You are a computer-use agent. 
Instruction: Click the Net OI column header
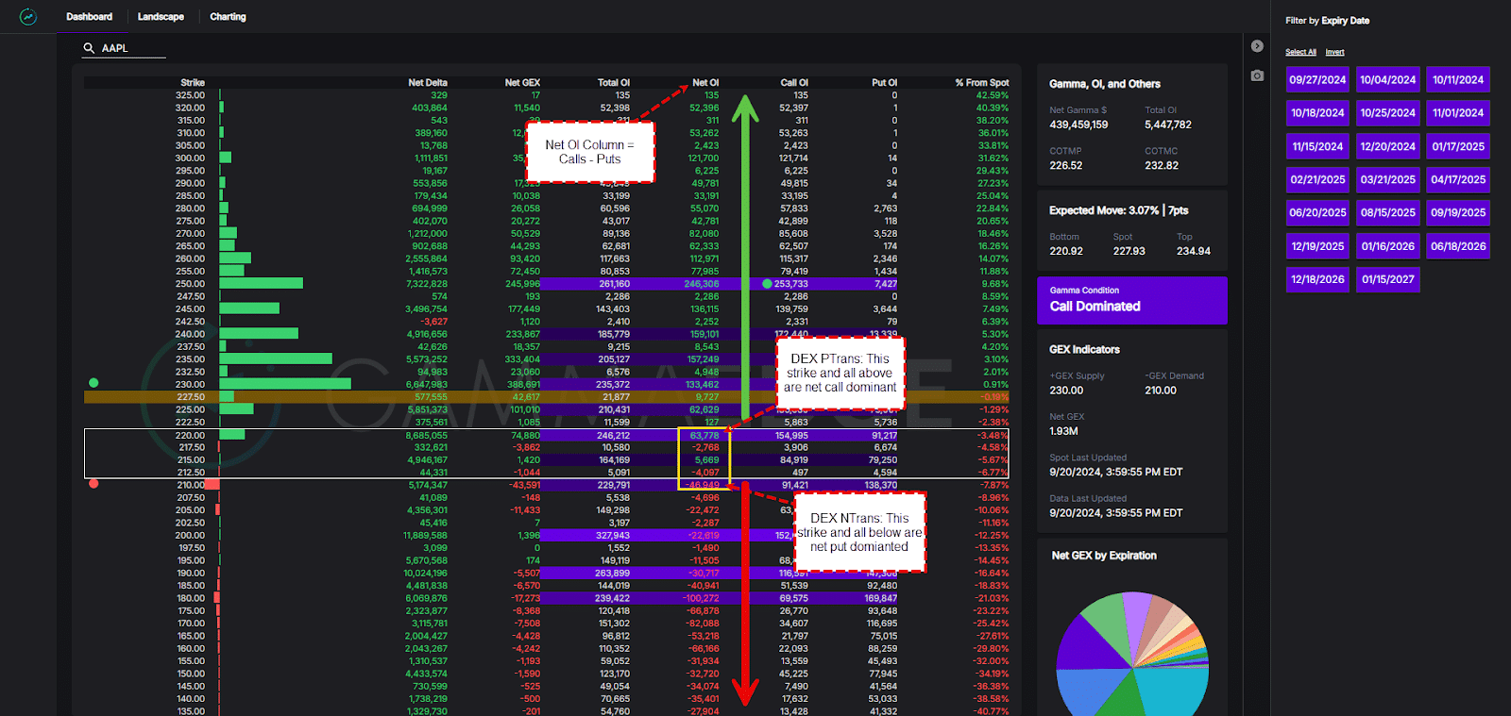point(705,83)
